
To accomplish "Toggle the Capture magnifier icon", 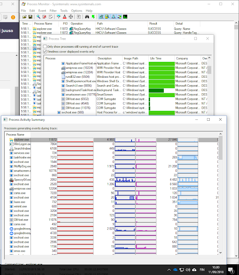I will click(38, 17).
